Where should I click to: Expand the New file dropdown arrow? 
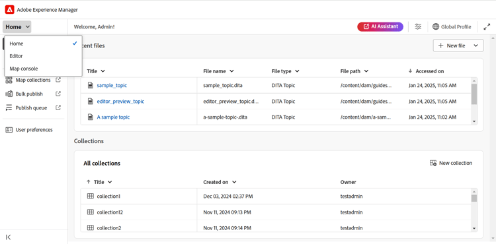click(475, 46)
